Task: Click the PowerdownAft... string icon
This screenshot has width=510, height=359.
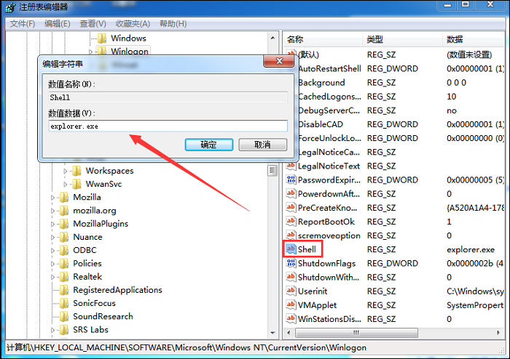Action: click(x=291, y=193)
